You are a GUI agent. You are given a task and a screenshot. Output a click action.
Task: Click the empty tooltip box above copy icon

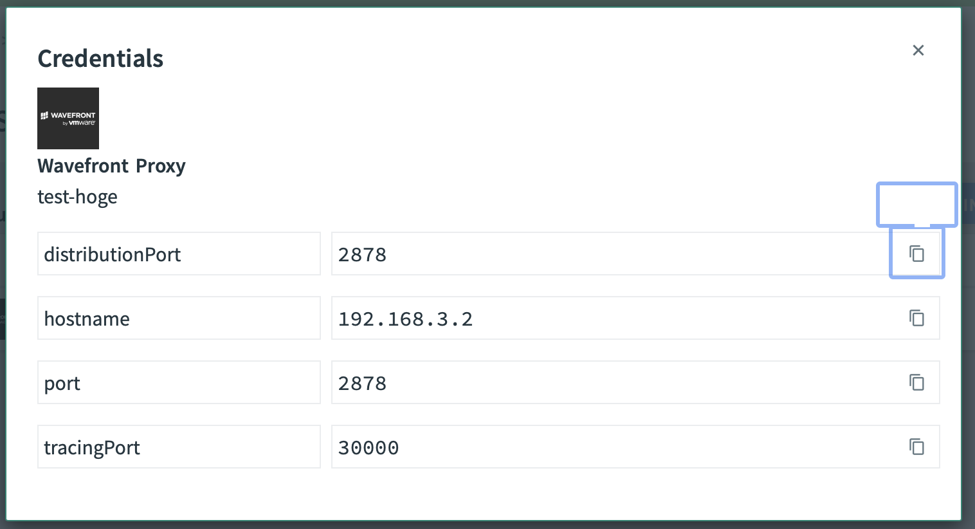[x=916, y=204]
